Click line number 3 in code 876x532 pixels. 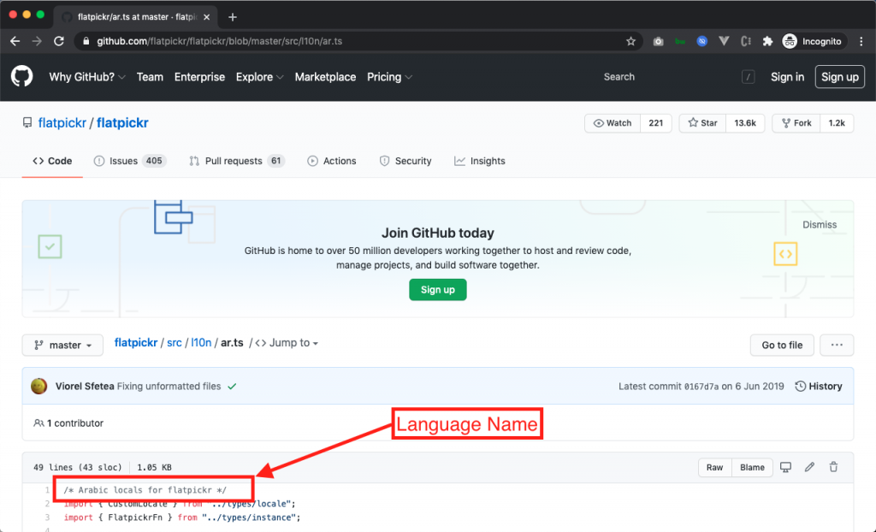pyautogui.click(x=48, y=517)
